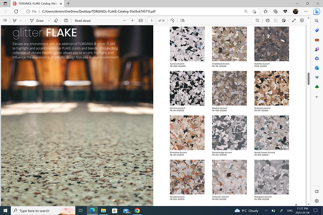
Task: Click the taskbar search box
Action: point(43,211)
